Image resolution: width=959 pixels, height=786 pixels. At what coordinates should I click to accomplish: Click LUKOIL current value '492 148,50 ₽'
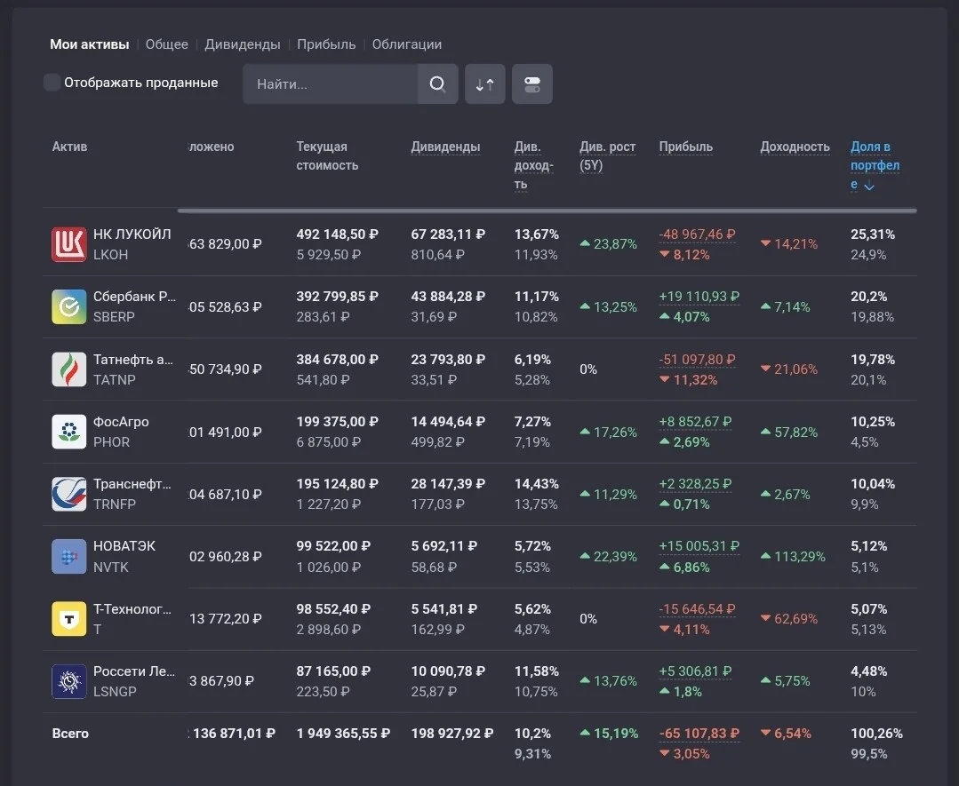click(337, 234)
